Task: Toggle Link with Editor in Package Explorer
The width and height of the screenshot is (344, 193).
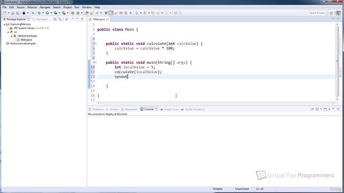Action: coord(60,19)
